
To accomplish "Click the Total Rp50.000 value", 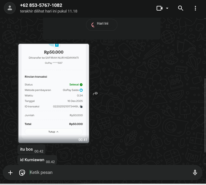I will point(76,124).
